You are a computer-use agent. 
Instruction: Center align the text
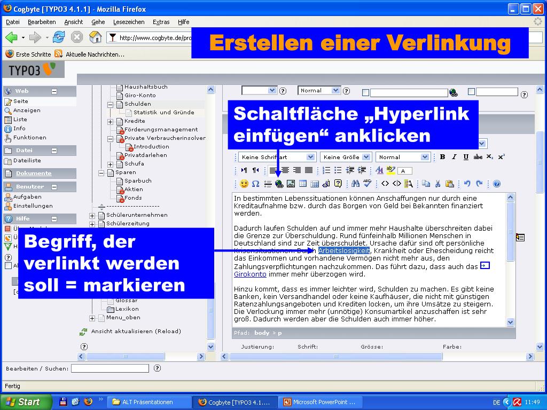(285, 170)
